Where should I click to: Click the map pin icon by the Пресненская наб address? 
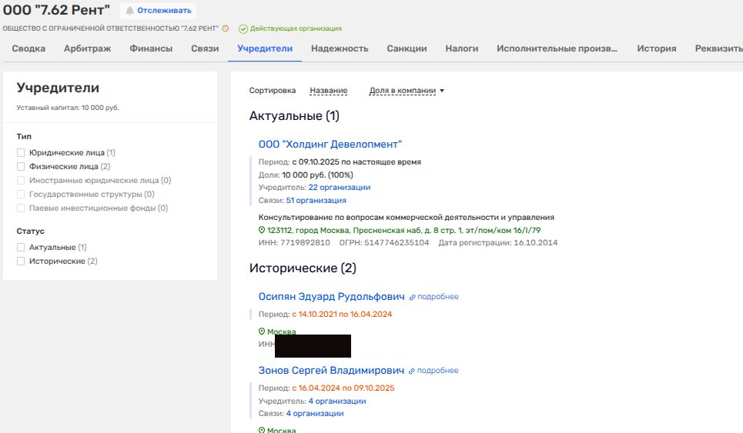coord(262,230)
